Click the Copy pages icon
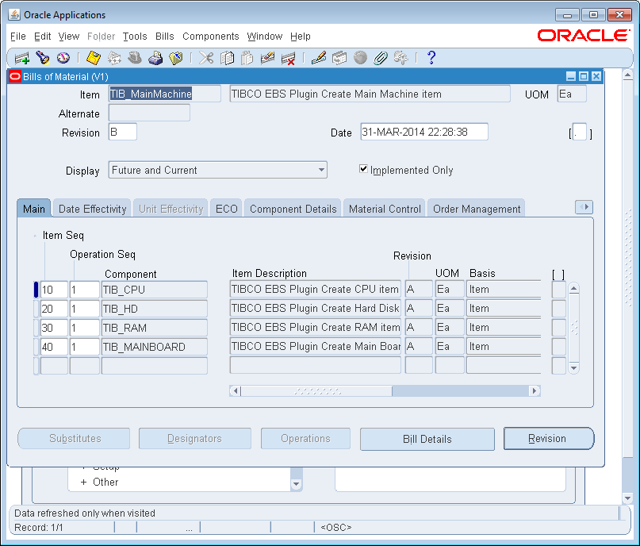 click(x=227, y=58)
